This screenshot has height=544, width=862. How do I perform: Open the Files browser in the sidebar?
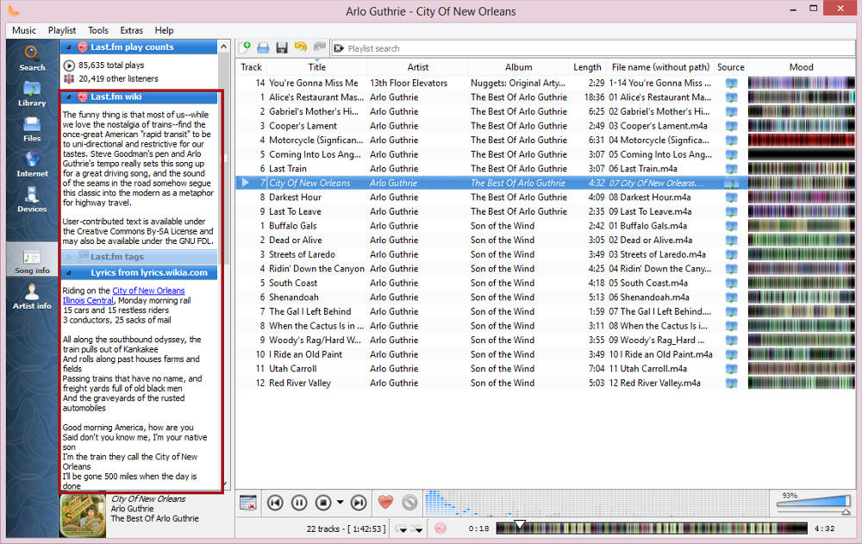pyautogui.click(x=32, y=129)
